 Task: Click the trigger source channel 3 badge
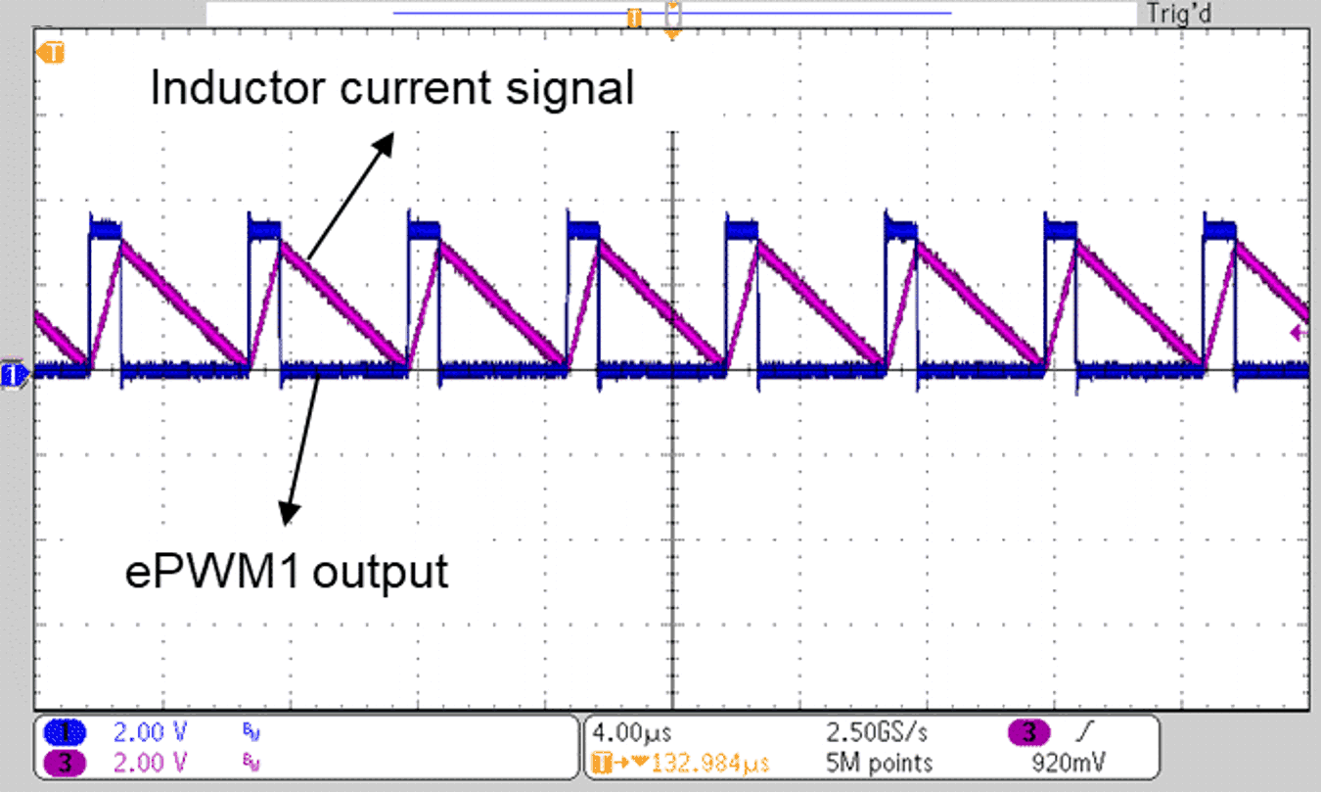pos(1029,732)
